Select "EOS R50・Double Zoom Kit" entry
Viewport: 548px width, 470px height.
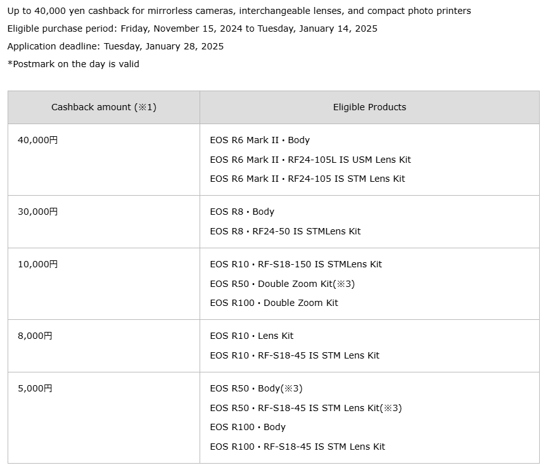[x=282, y=284]
